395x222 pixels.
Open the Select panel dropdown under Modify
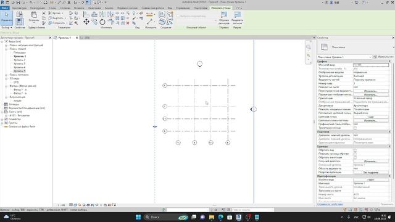[7, 27]
